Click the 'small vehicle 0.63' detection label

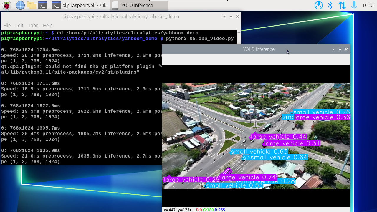coord(259,152)
